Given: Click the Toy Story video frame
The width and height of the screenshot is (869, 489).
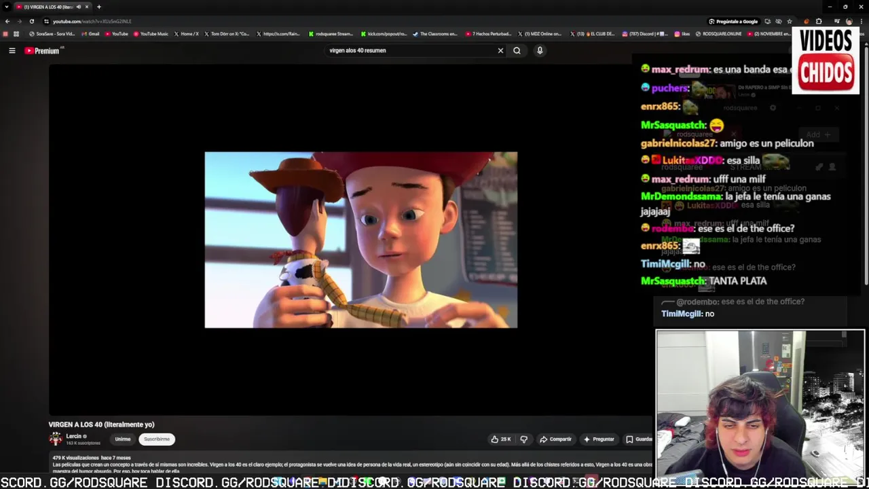Looking at the screenshot, I should tap(360, 240).
